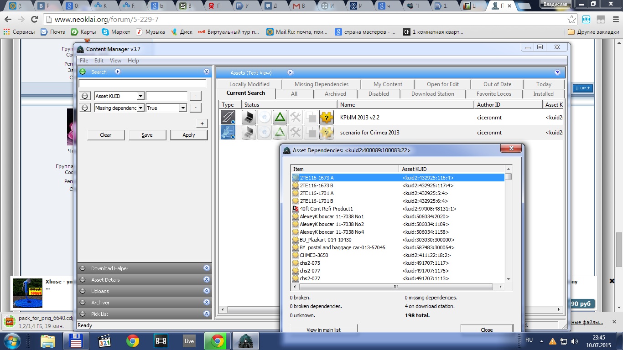Click the tools icon in scenario for Crimea row
Viewport: 623px width, 350px height.
tap(296, 133)
